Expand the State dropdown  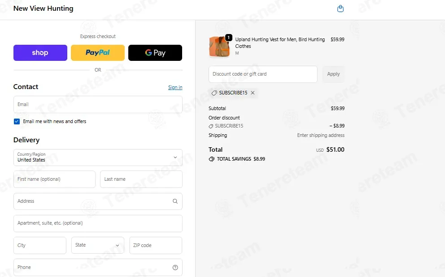[x=98, y=245]
